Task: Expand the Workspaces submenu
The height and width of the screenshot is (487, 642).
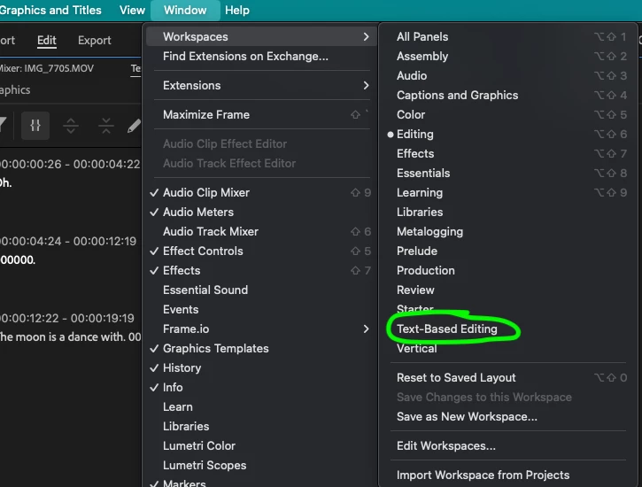Action: point(262,36)
